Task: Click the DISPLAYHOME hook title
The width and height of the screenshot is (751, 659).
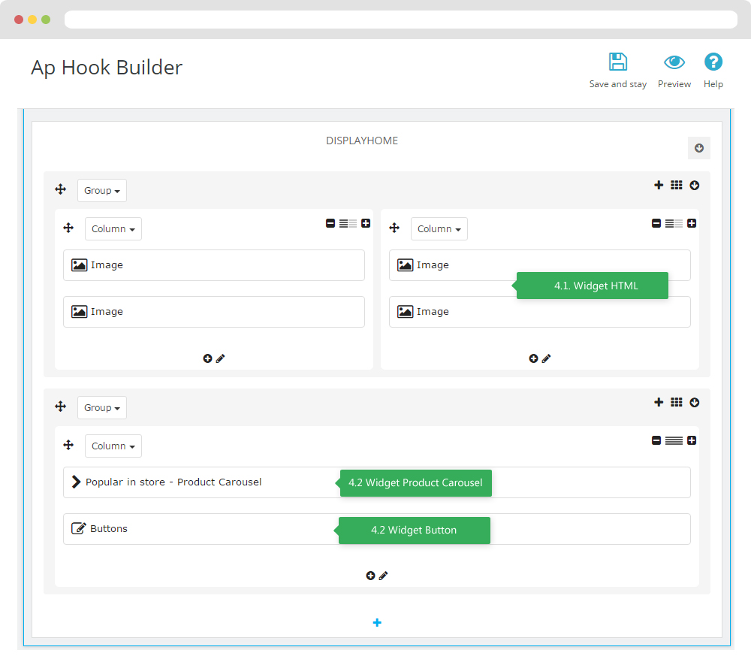Action: [362, 141]
